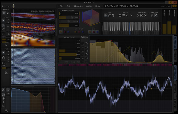
Task: Open the Graphics menu
Action: pos(78,6)
